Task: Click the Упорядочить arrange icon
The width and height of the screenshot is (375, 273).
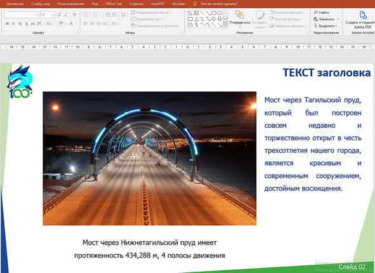Action: tap(239, 18)
